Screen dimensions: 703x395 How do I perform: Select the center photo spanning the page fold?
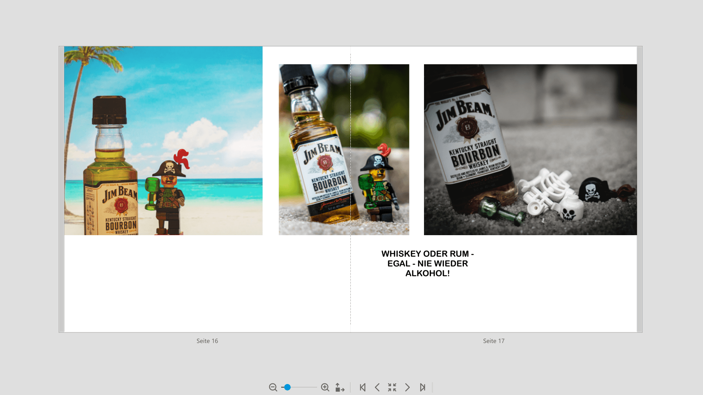344,150
